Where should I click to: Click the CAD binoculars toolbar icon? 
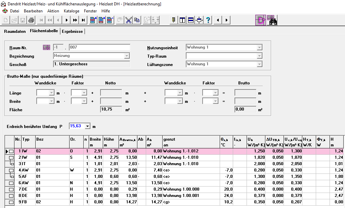(x=272, y=20)
